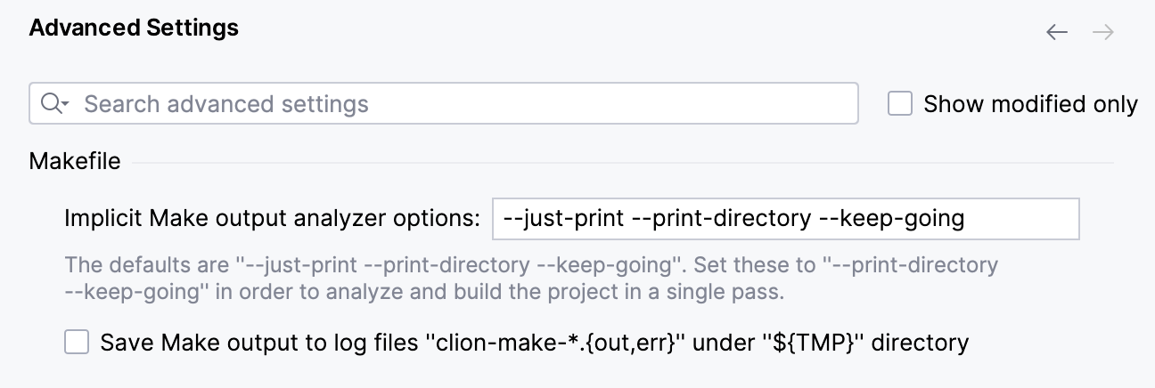Click the forward navigation arrow
The width and height of the screenshot is (1155, 388).
click(x=1103, y=33)
